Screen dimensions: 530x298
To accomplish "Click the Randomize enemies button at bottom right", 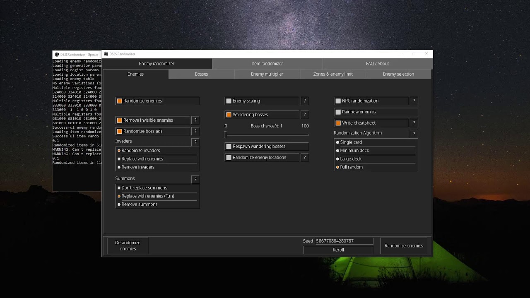I will [x=404, y=246].
